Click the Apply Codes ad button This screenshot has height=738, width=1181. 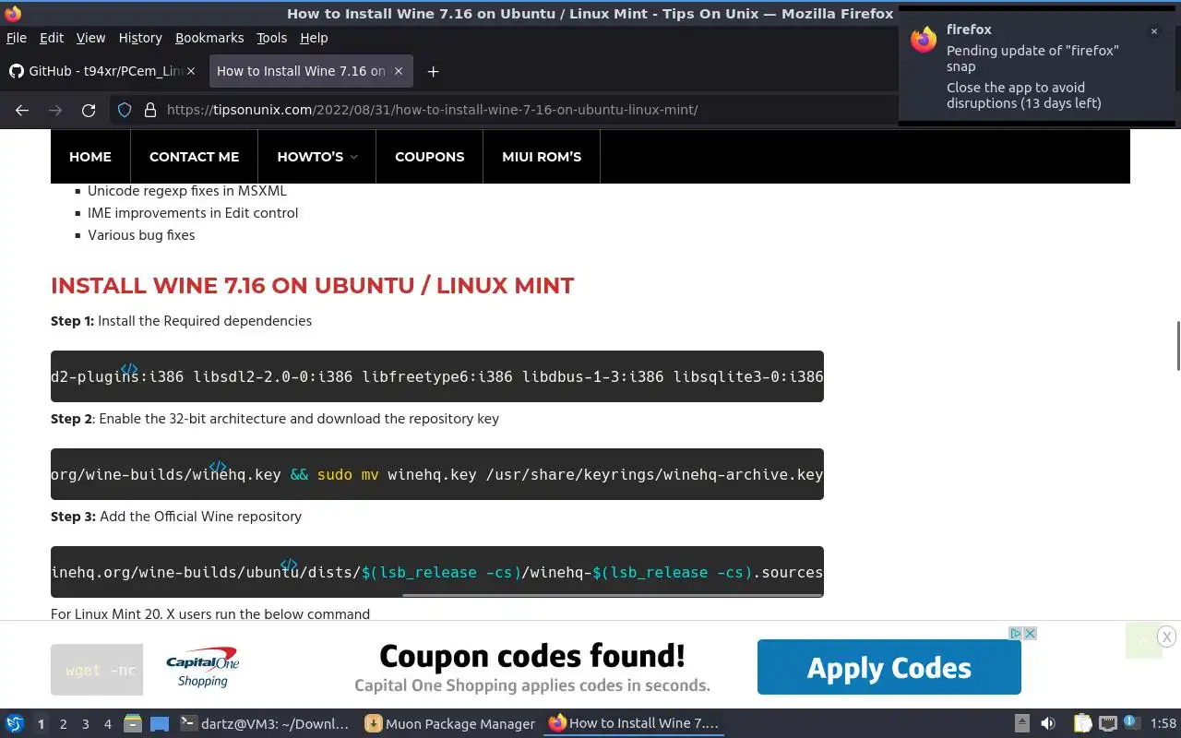(x=889, y=667)
